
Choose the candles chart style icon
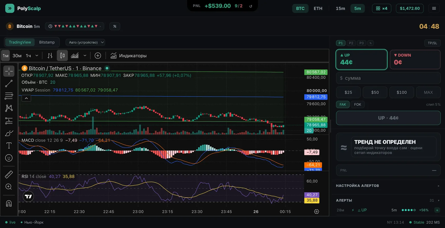(x=63, y=55)
